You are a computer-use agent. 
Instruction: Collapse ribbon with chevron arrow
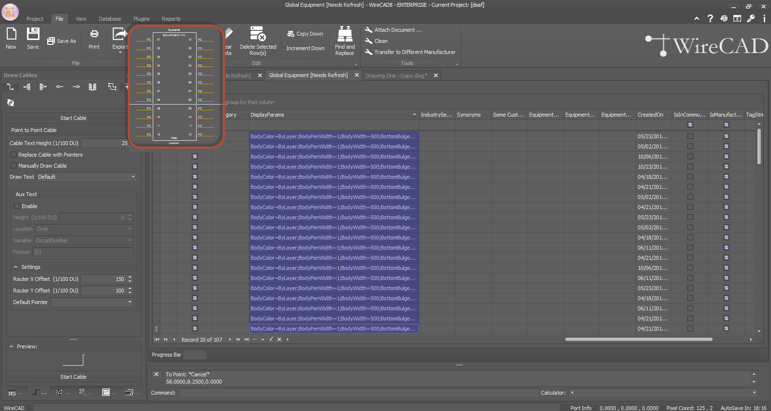tap(697, 18)
